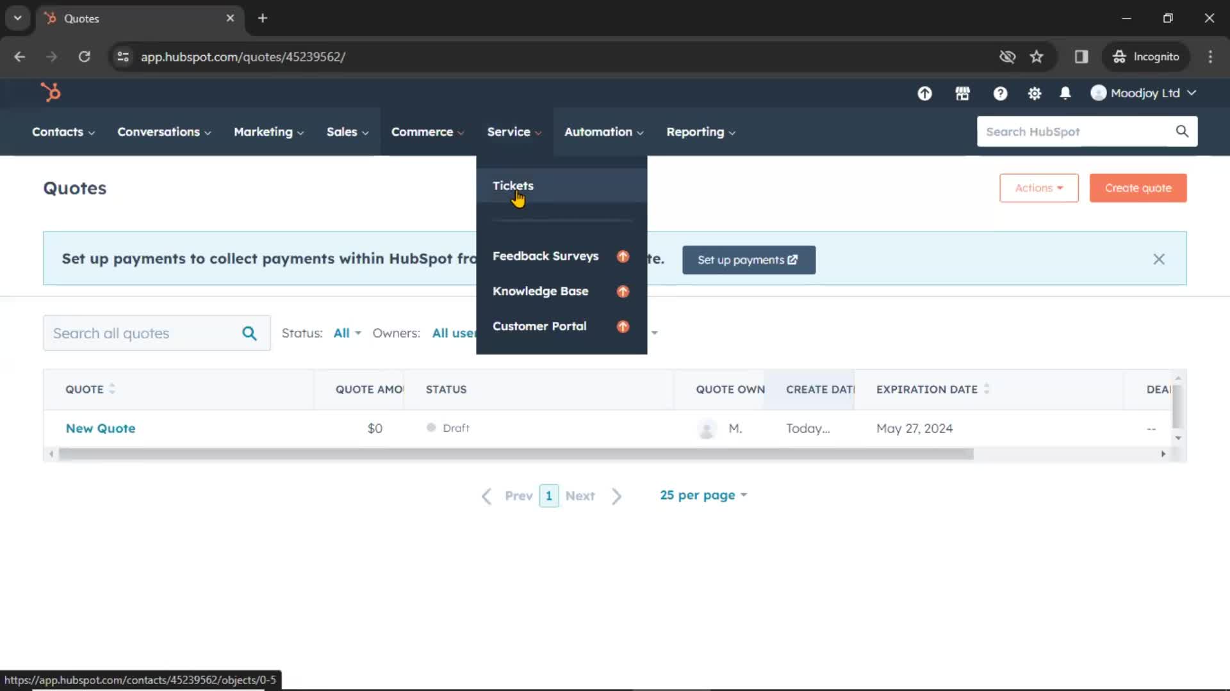1230x691 pixels.
Task: Click the browser address bar URL
Action: tap(243, 57)
